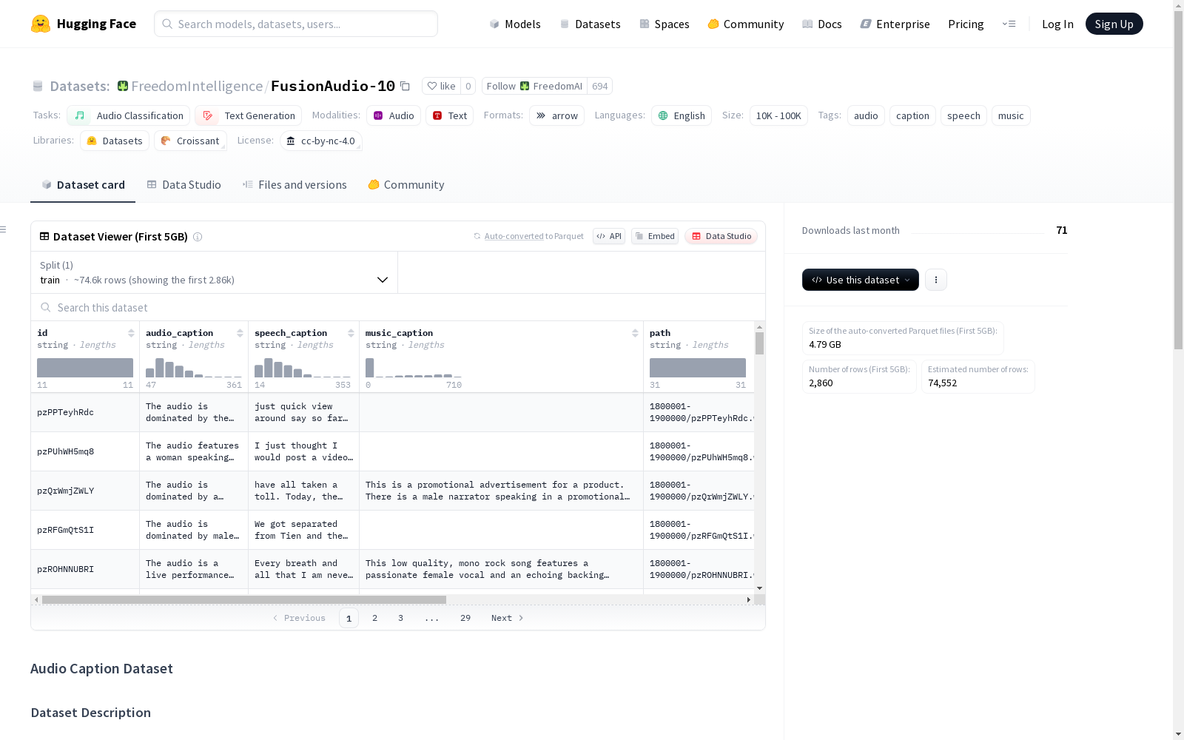The width and height of the screenshot is (1184, 740).
Task: Open the Croissant library dropdown
Action: point(190,141)
